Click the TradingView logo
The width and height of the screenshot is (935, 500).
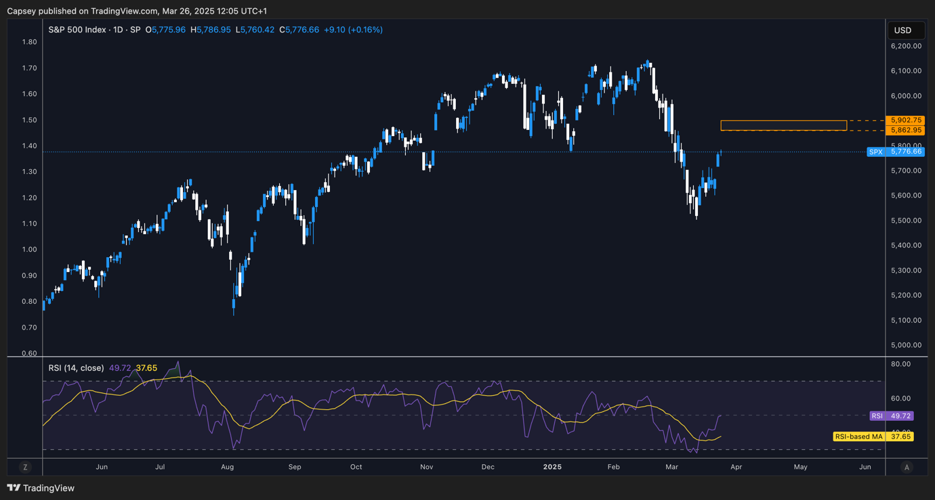[x=41, y=488]
